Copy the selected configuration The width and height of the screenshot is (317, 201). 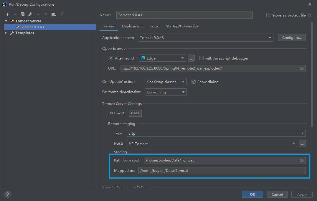pyautogui.click(x=23, y=14)
